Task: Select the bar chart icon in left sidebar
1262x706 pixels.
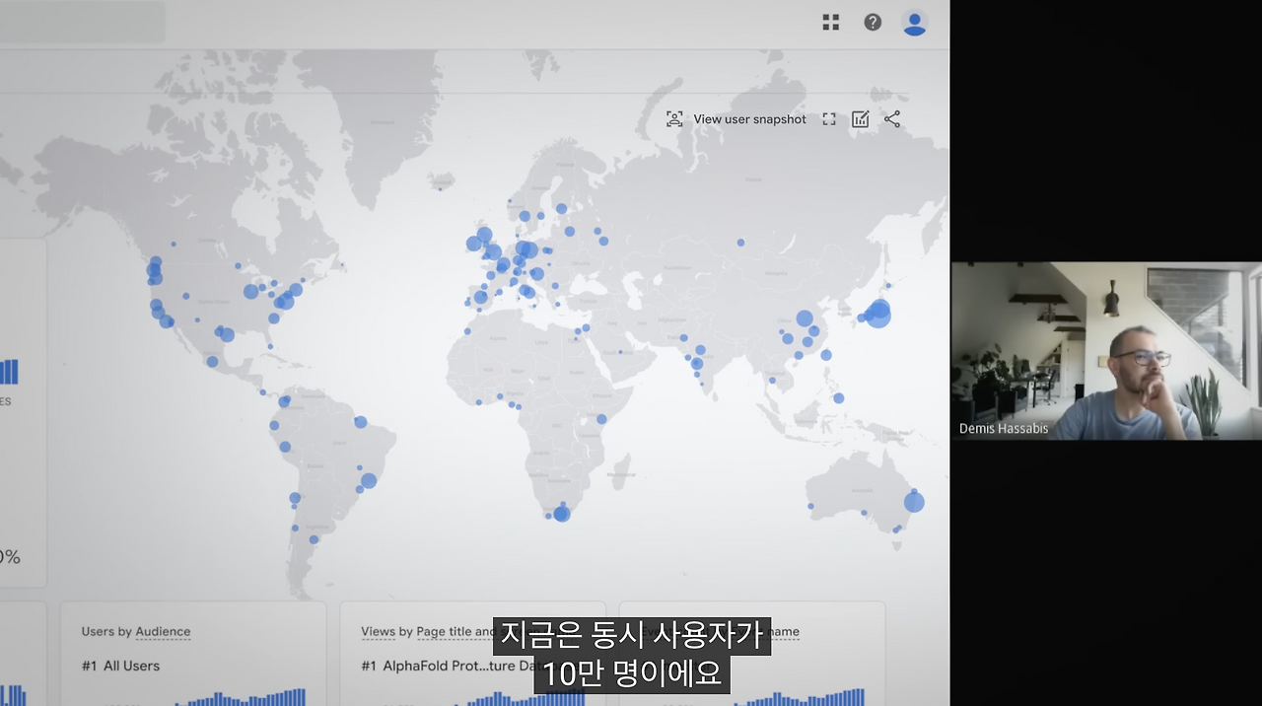Action: [6, 372]
